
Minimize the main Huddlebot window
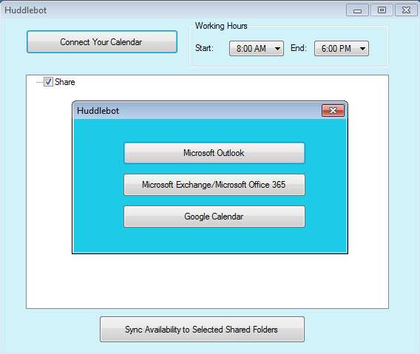tap(357, 10)
